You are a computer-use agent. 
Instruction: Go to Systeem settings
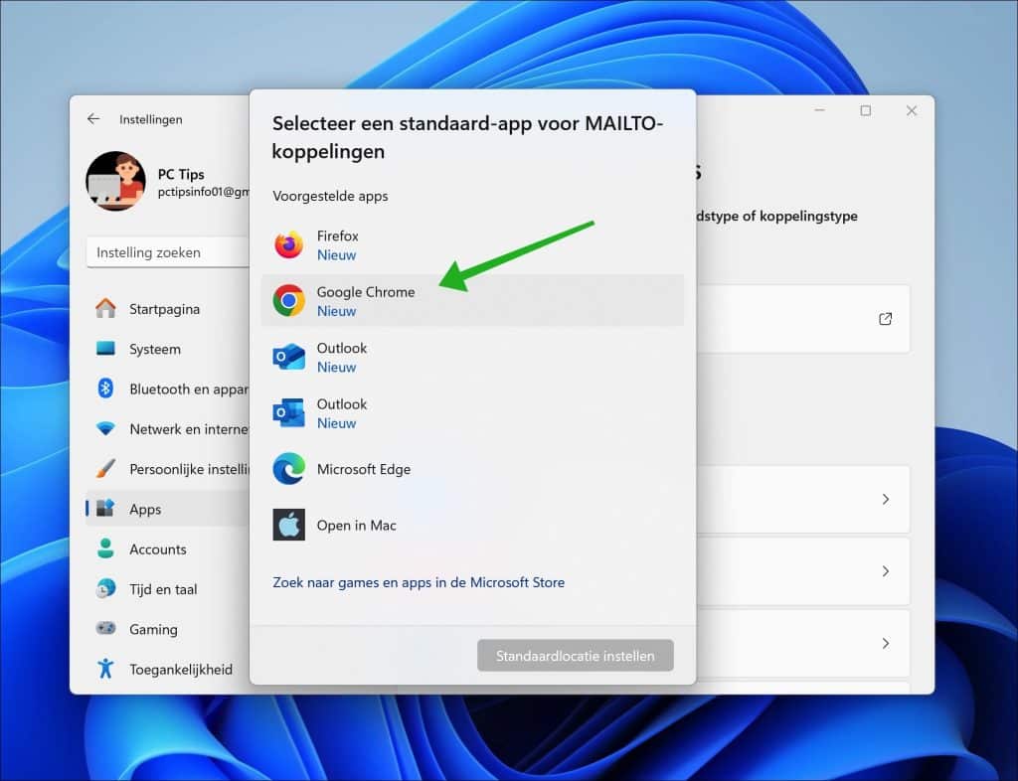click(x=155, y=349)
